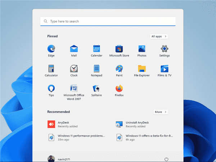Open Settings gear icon
The width and height of the screenshot is (216, 162).
(x=165, y=49)
